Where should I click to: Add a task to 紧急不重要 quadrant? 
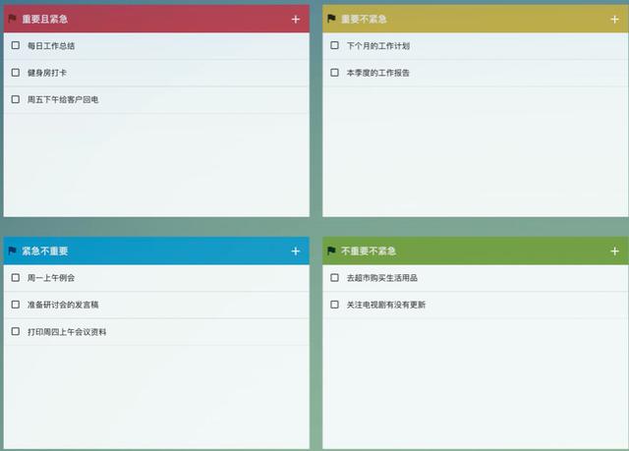296,252
